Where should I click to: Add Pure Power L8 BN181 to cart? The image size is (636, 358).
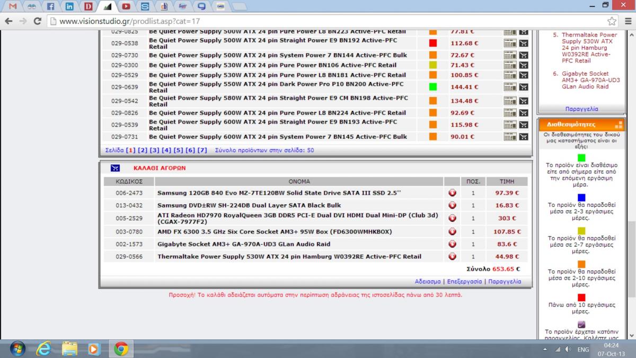pos(524,75)
